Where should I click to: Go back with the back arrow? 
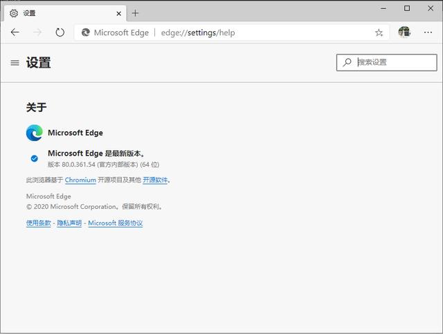coord(15,33)
